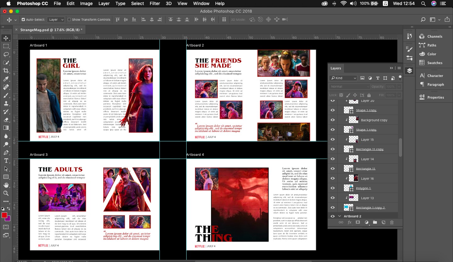Select the Gradient tool
The image size is (453, 262).
6,128
